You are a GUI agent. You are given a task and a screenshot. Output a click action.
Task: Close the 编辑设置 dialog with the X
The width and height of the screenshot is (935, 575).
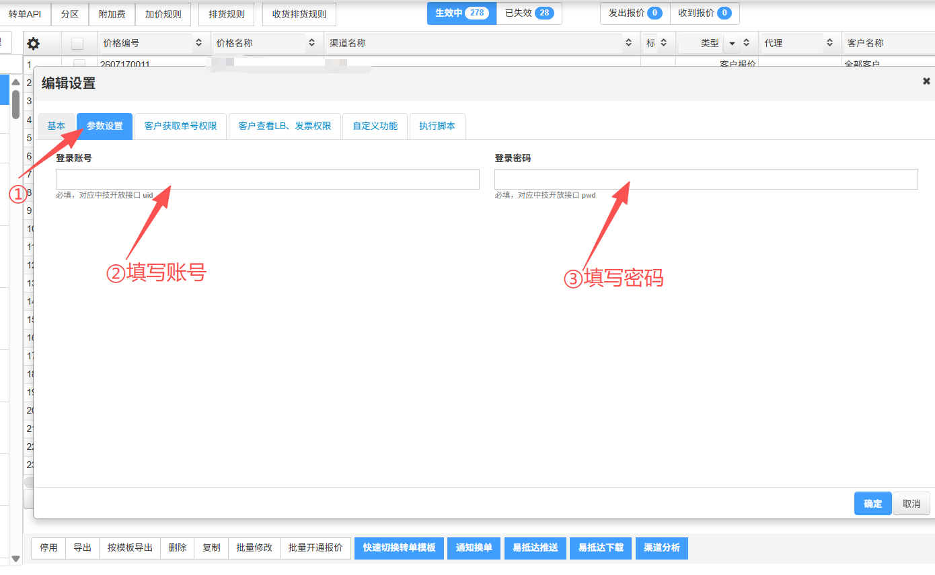pyautogui.click(x=926, y=81)
